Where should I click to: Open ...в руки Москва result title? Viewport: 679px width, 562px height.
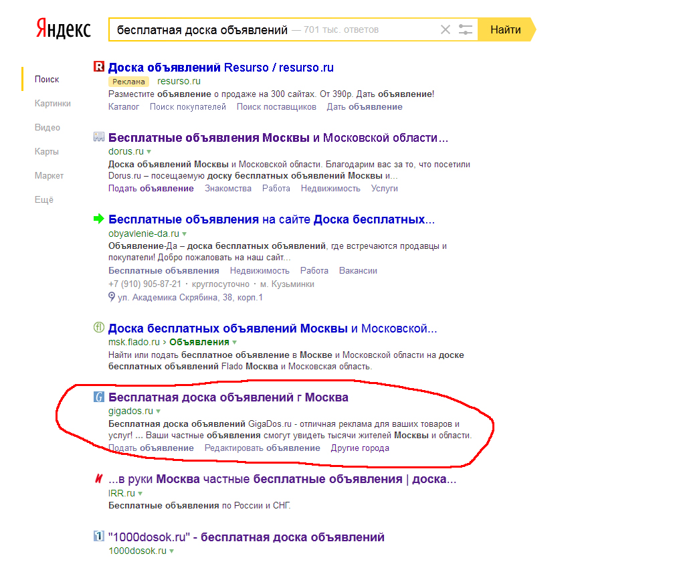point(282,479)
